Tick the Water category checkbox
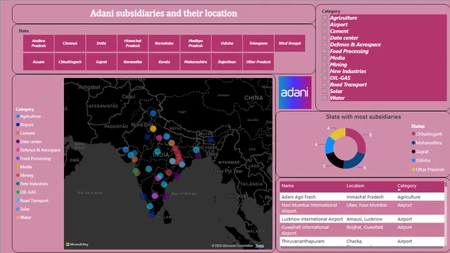Image resolution: width=450 pixels, height=253 pixels. point(325,98)
